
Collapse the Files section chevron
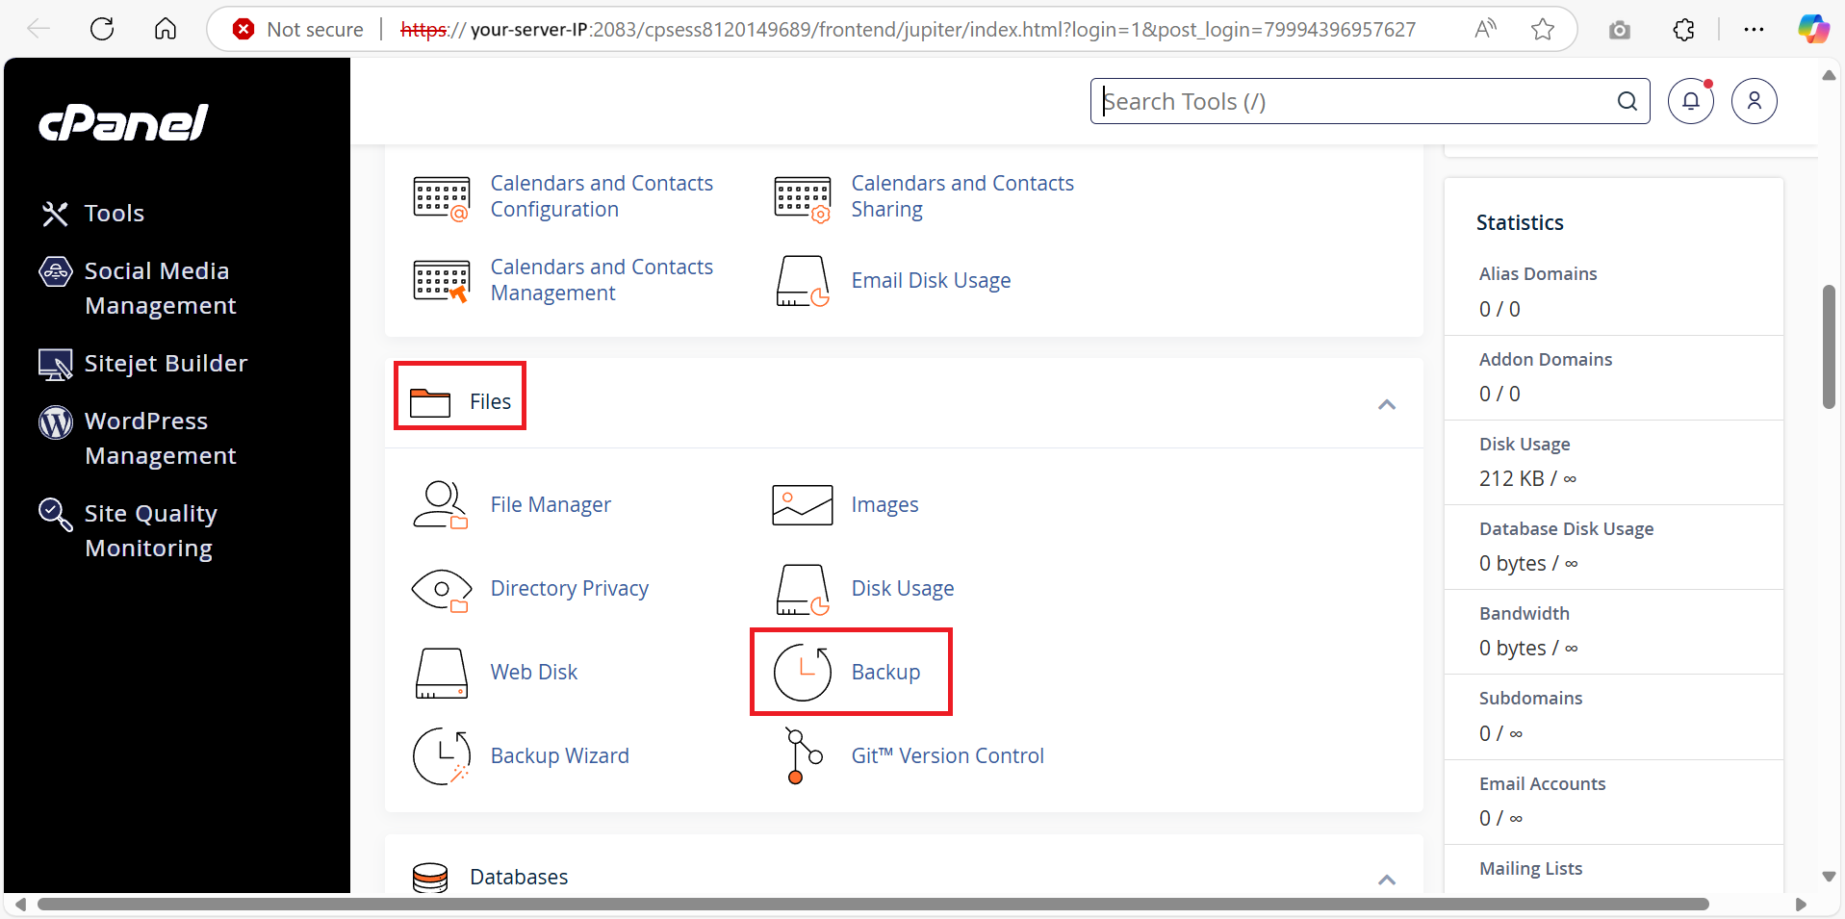coord(1387,404)
